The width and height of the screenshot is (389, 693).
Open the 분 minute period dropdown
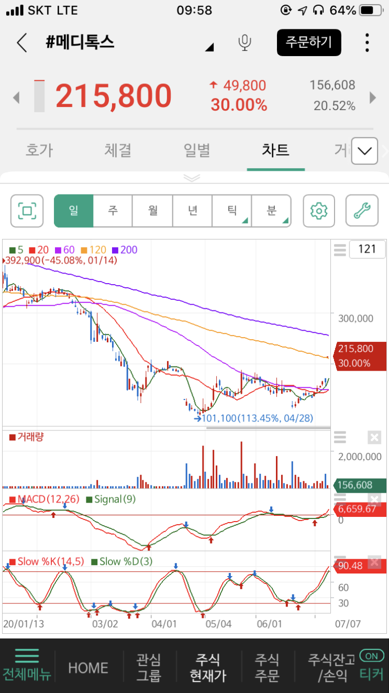tap(271, 211)
